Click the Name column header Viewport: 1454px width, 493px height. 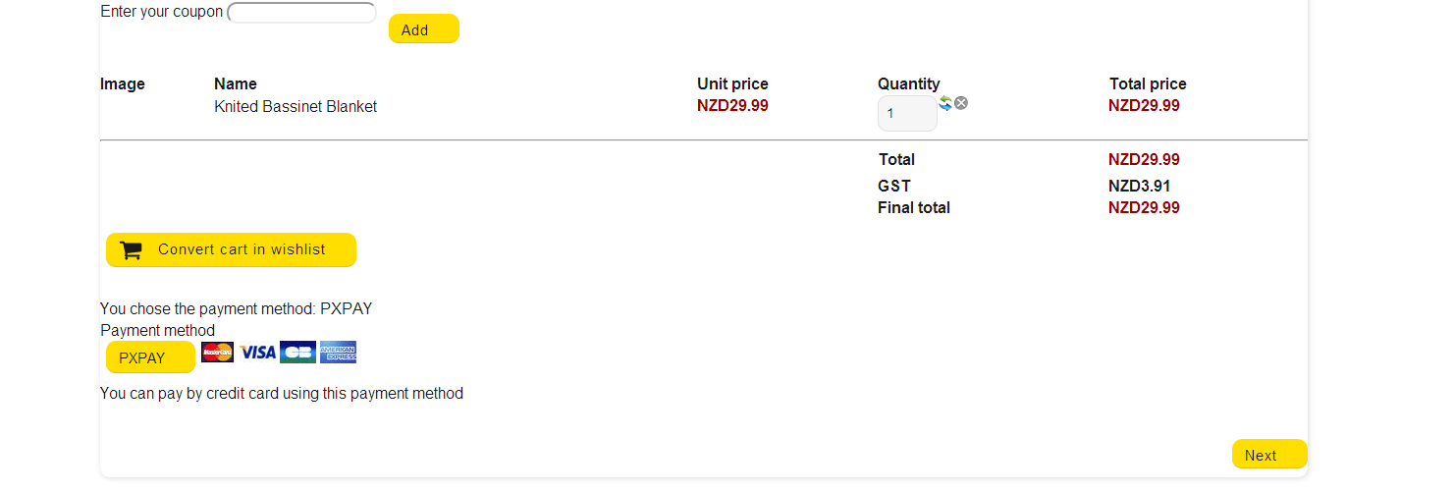pos(236,83)
